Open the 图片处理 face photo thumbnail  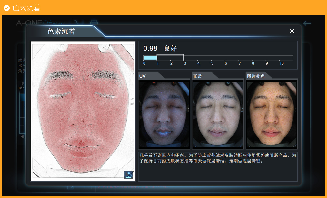pos(272,114)
